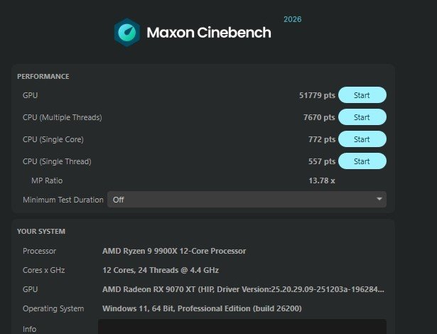
Task: Click the CPU Single Core score 772 pts
Action: pyautogui.click(x=322, y=139)
